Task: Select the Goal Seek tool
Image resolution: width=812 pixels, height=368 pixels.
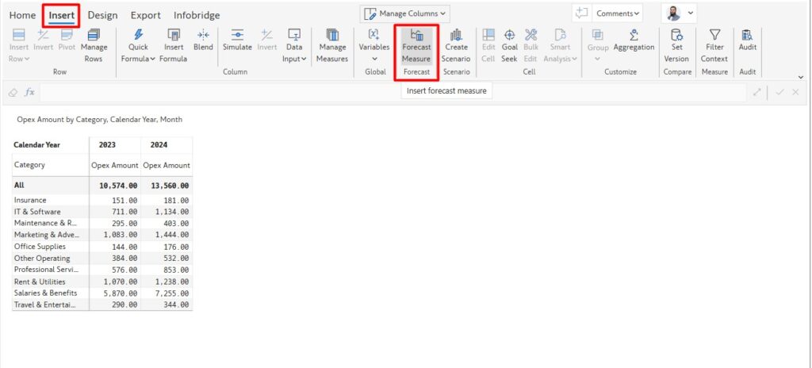Action: tap(509, 35)
